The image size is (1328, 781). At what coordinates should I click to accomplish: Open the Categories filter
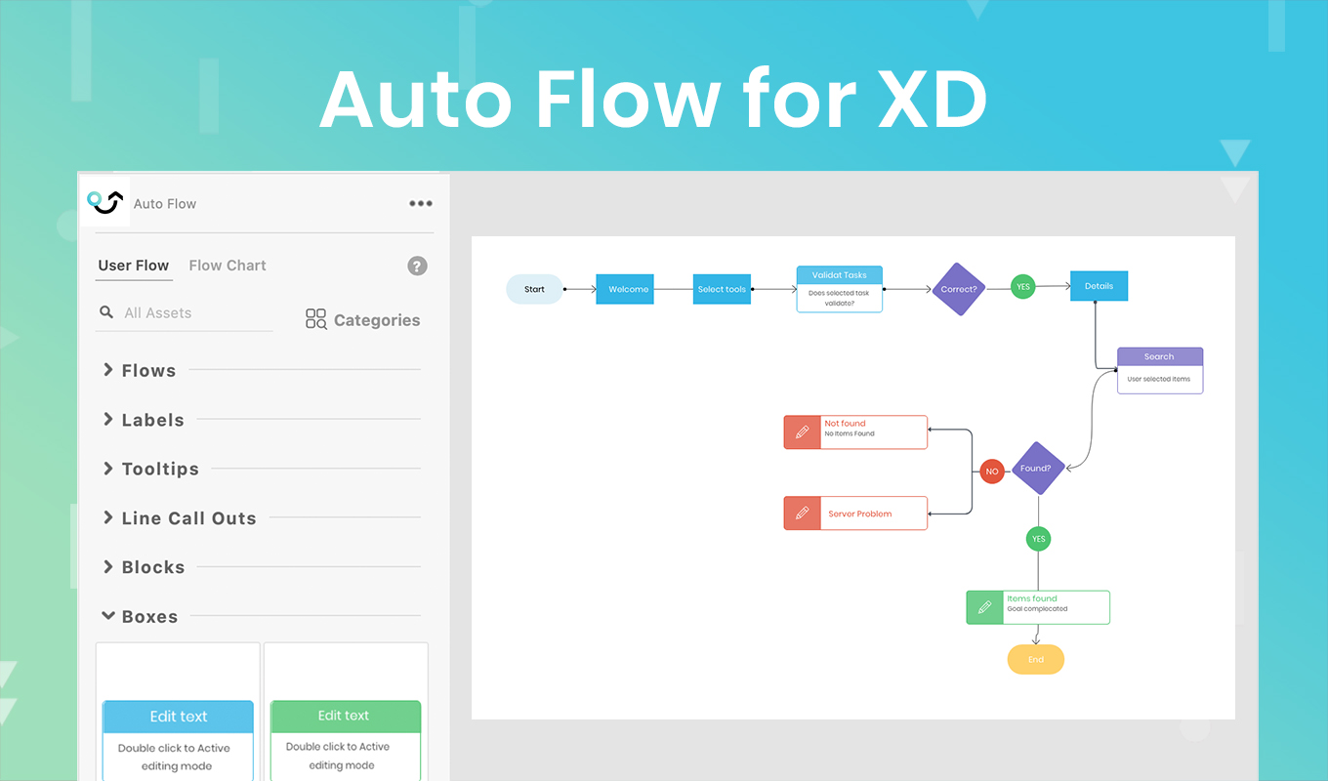[x=362, y=320]
